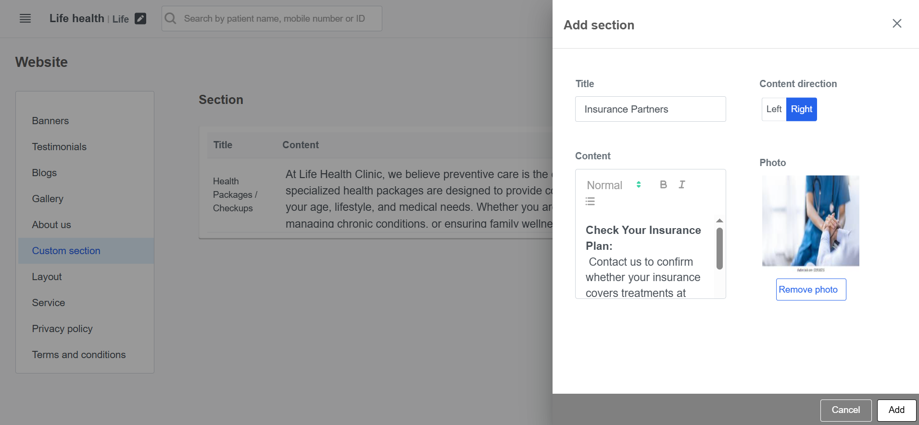Cancel adding the new section
Screen dimensions: 919x425
[845, 410]
